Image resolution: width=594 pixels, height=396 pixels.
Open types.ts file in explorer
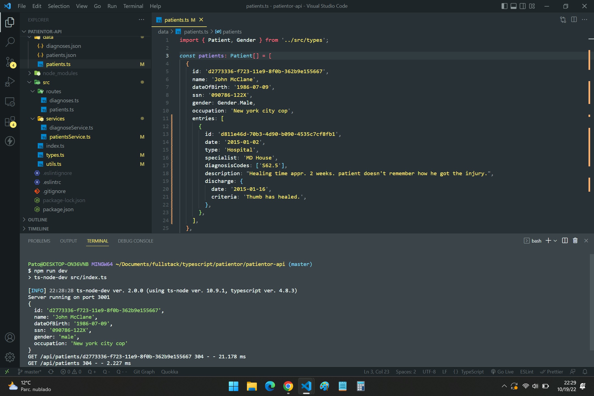click(55, 155)
